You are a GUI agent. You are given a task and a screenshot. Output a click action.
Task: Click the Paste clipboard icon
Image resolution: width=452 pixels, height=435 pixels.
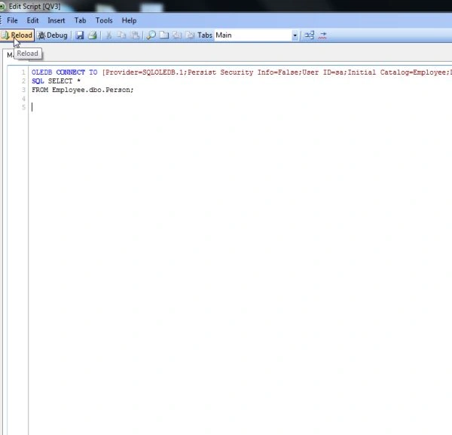(x=135, y=35)
